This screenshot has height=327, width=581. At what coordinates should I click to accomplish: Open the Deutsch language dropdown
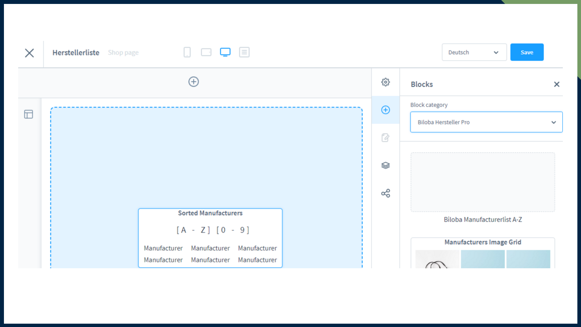point(474,52)
